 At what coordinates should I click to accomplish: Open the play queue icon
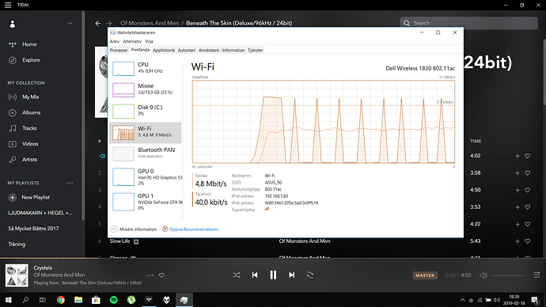(x=537, y=275)
